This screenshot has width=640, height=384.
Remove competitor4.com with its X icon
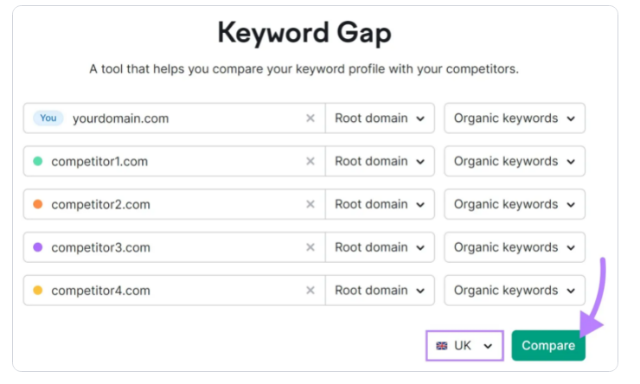pos(310,291)
